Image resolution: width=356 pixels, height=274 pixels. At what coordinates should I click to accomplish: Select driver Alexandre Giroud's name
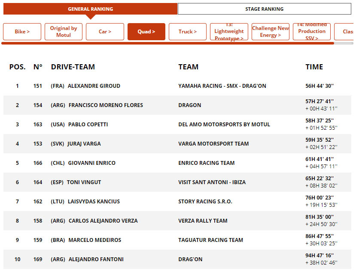(x=94, y=86)
